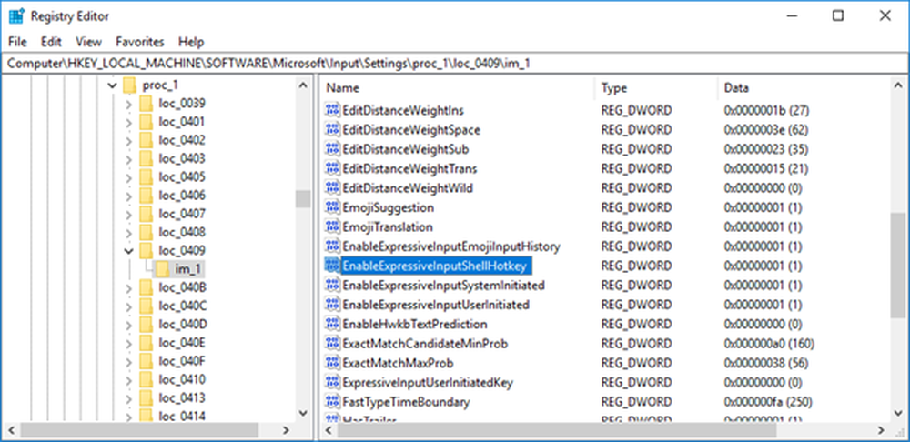Select the icon of EditDistanceWeightIns value
This screenshot has width=910, height=442.
point(332,110)
